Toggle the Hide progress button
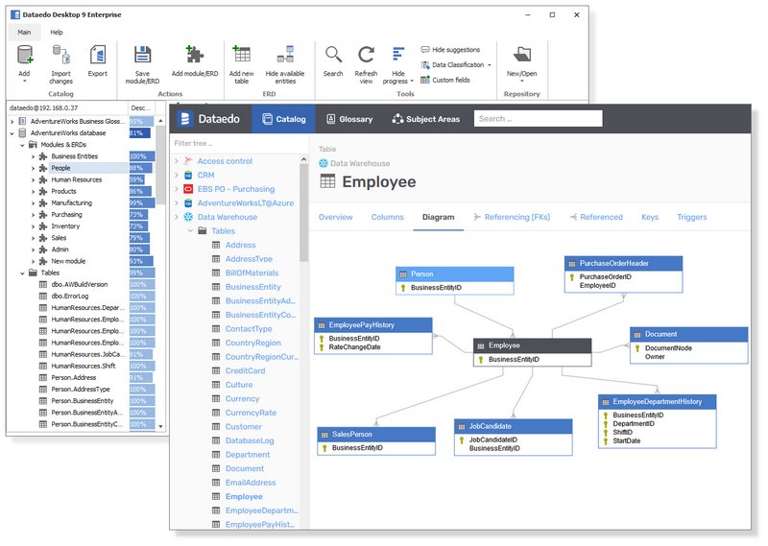Screen dimensions: 768x546 point(398,57)
